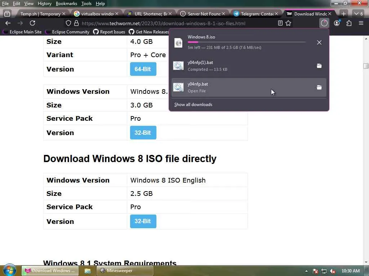Click the 32-Bit button for Windows 8 ISO English
Screen dimensions: 369x276
(x=143, y=221)
